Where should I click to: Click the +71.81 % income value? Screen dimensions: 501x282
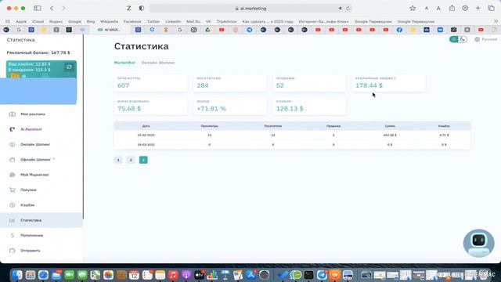(211, 108)
